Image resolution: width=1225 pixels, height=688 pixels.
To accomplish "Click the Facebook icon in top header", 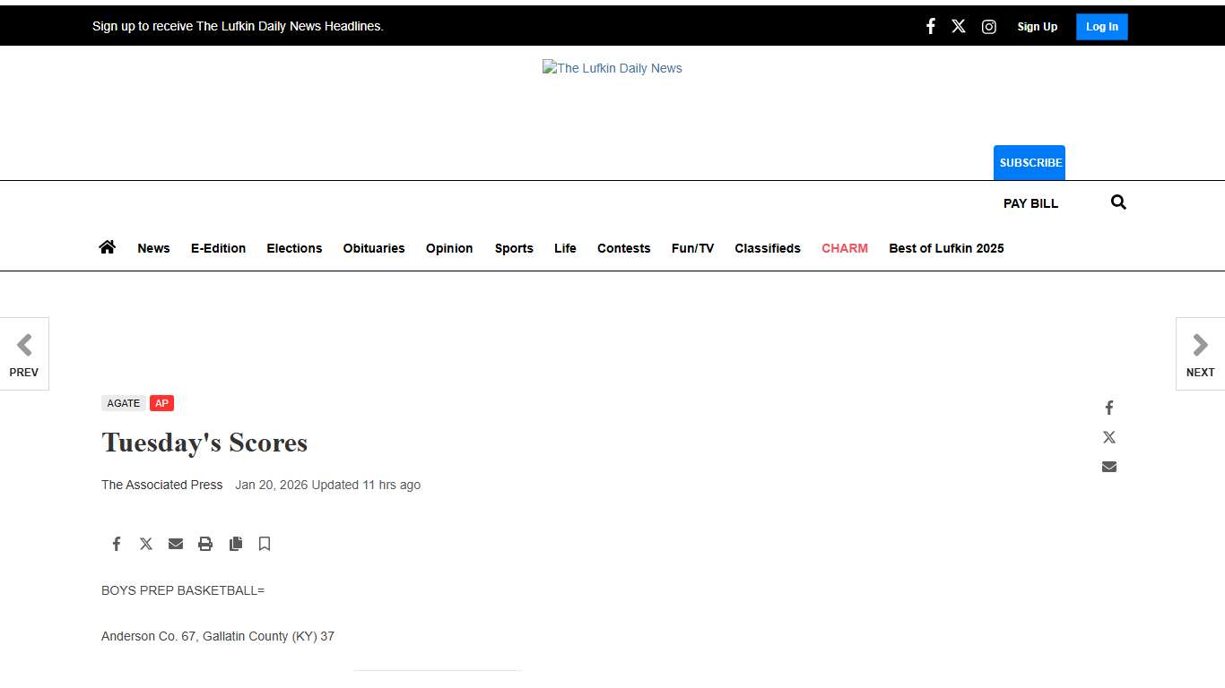I will point(930,26).
